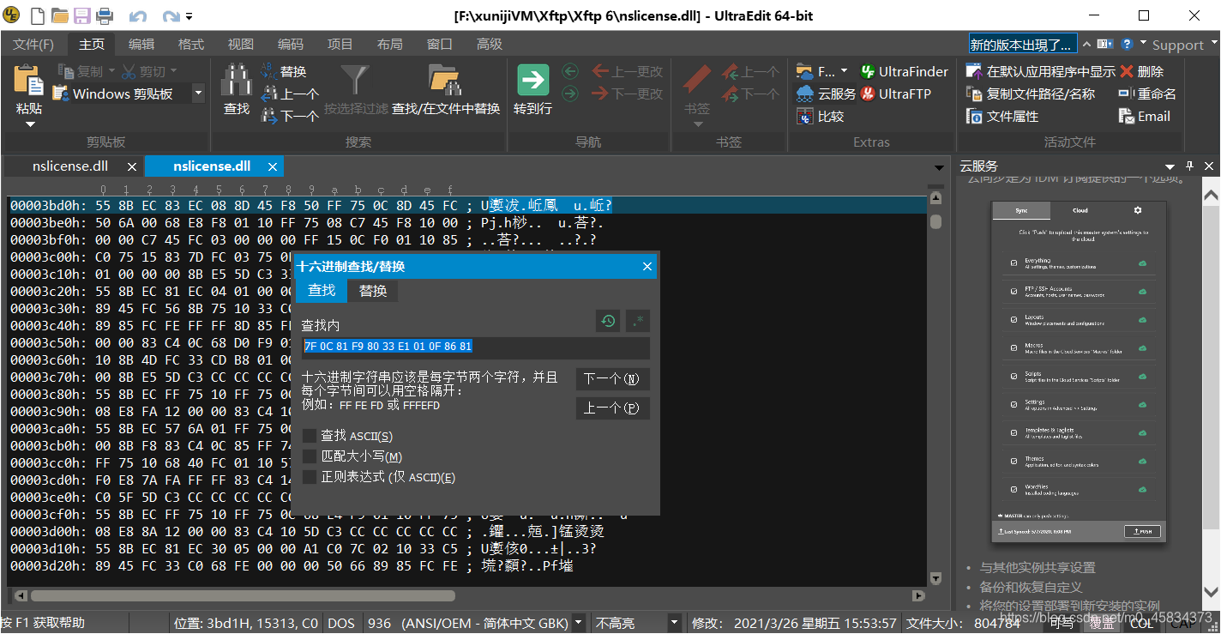Click the 上一个(P) find previous button
Image resolution: width=1221 pixels, height=634 pixels.
click(612, 408)
